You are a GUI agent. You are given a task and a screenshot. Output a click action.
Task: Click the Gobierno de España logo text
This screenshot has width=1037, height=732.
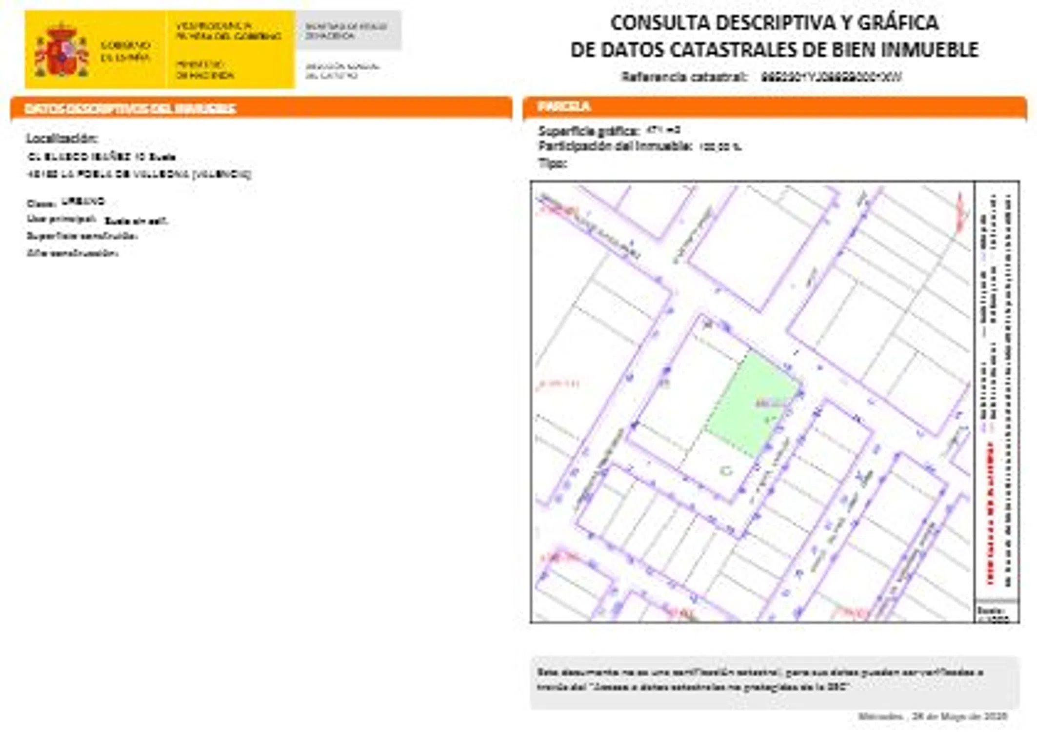point(125,51)
